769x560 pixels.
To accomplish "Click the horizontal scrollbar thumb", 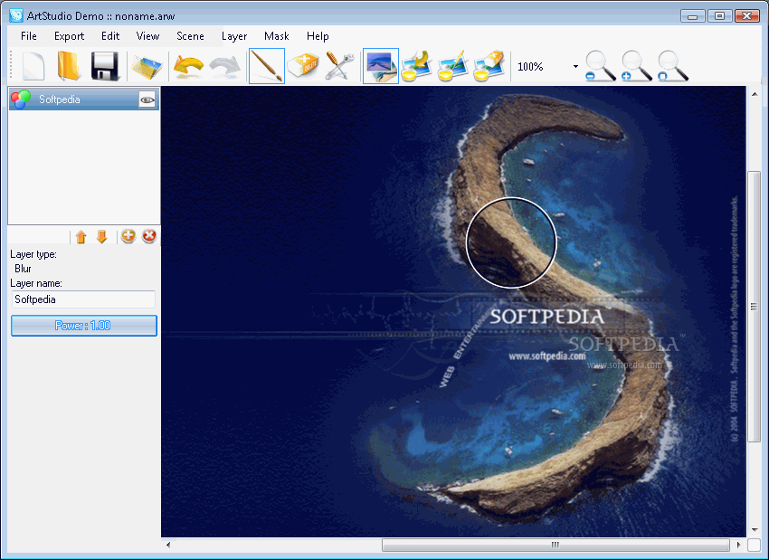I will 555,545.
